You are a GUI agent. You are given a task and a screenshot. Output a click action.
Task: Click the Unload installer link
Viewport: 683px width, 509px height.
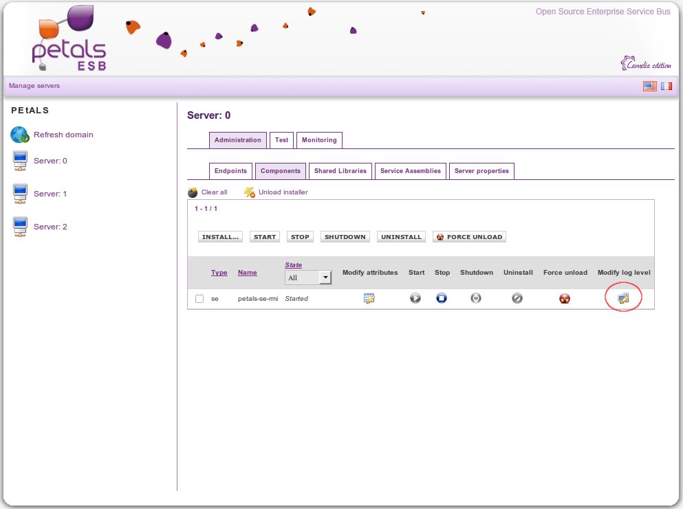283,192
